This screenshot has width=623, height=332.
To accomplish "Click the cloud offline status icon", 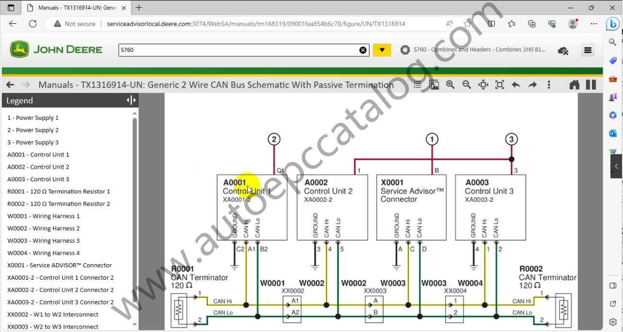I will pyautogui.click(x=563, y=50).
